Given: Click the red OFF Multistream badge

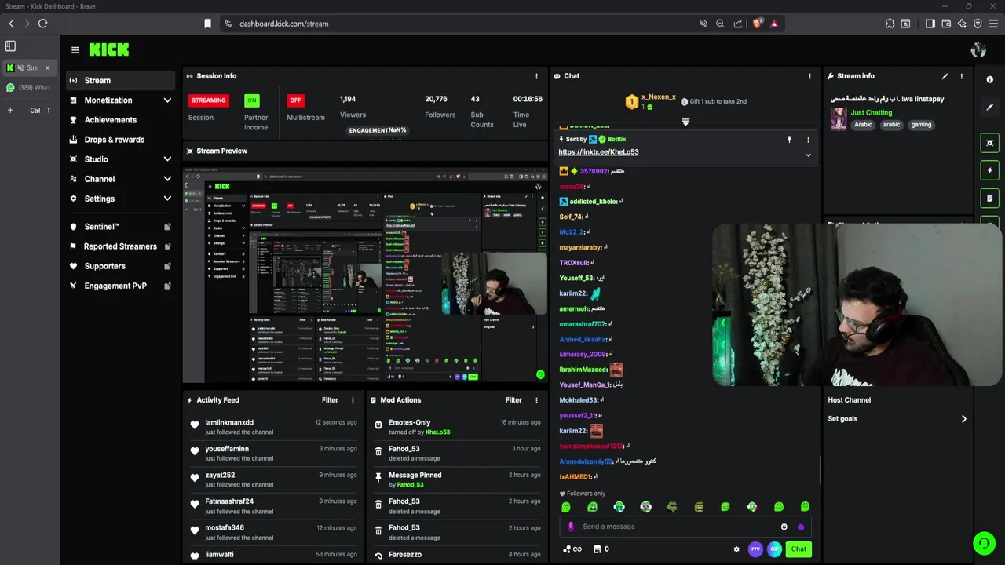Looking at the screenshot, I should point(295,100).
